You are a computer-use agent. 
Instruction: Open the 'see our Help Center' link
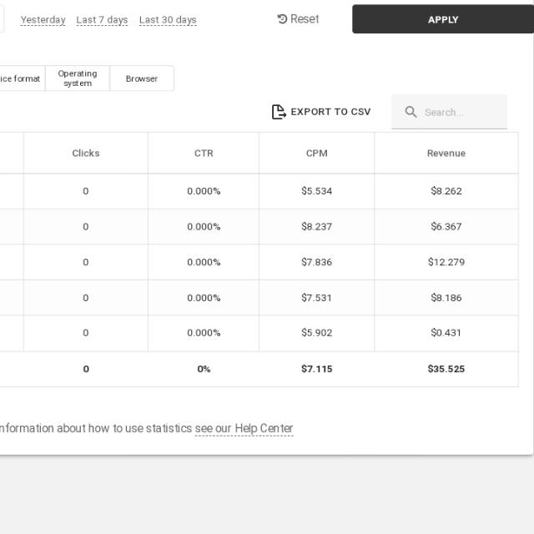pos(244,429)
